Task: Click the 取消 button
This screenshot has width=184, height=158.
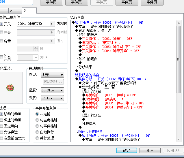Action: [150, 150]
